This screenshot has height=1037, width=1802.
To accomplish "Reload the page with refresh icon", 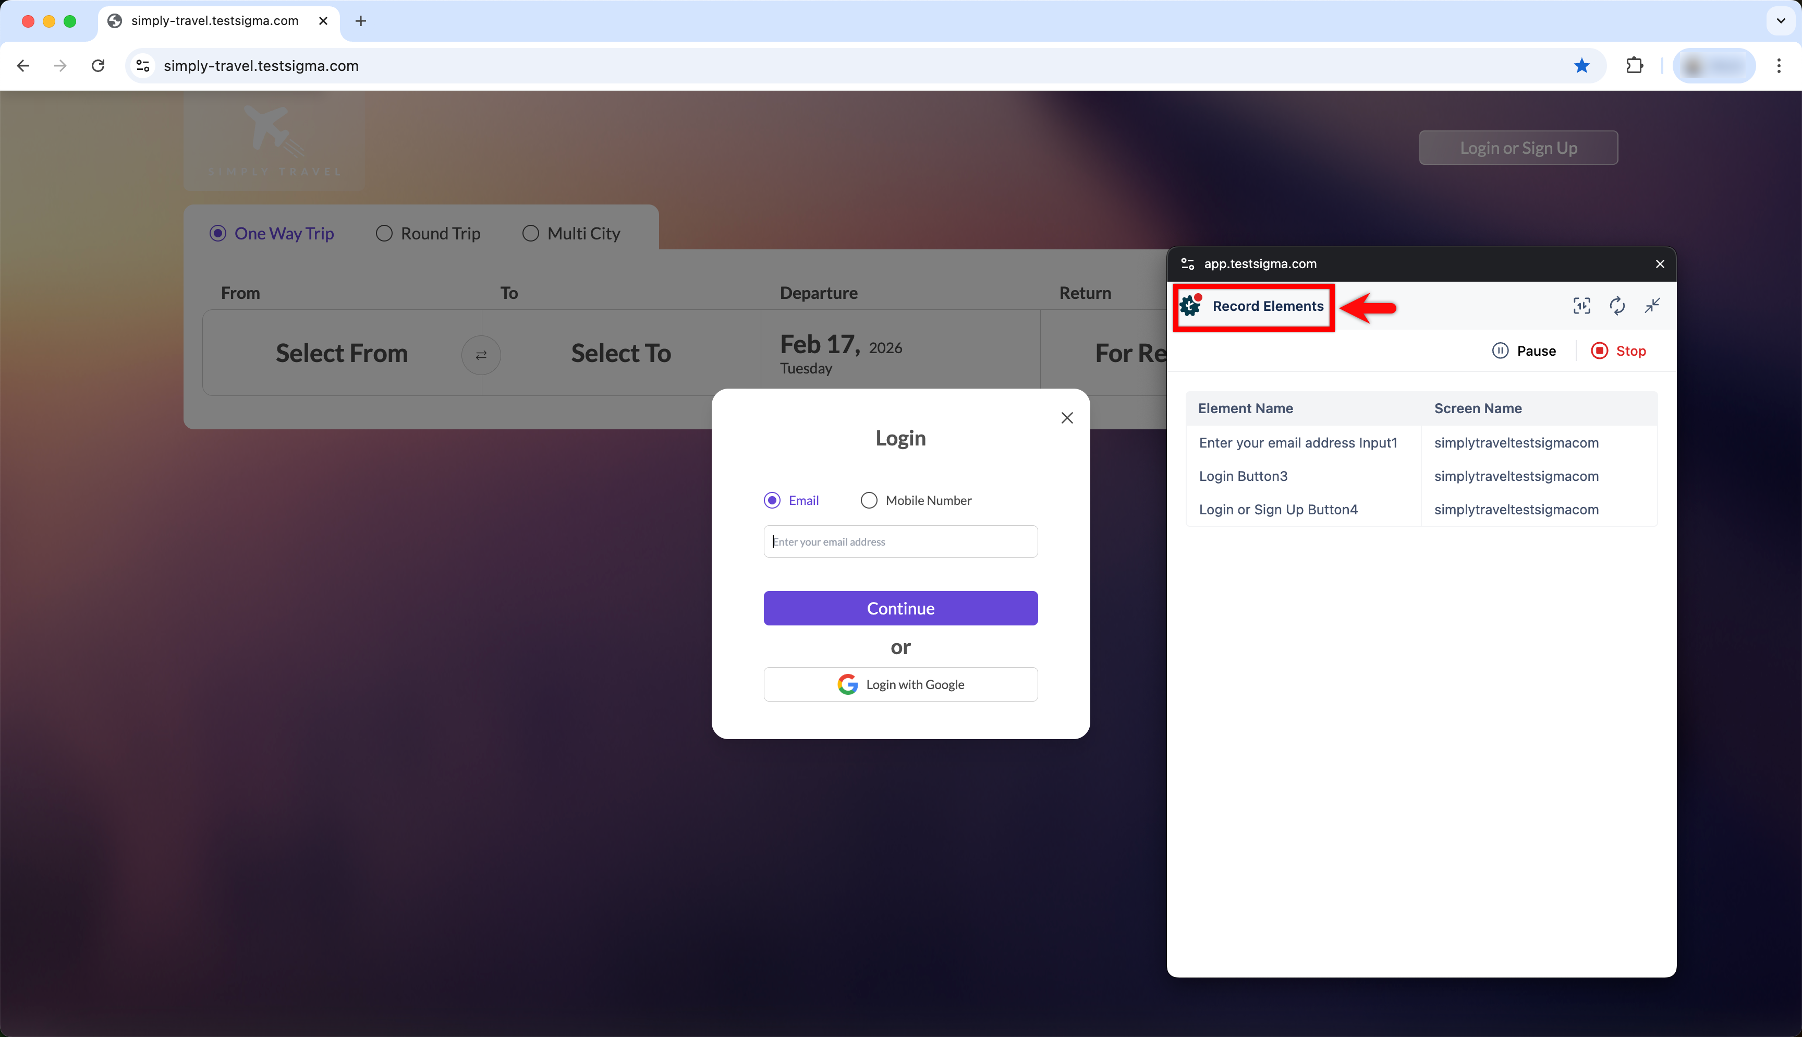I will click(98, 66).
